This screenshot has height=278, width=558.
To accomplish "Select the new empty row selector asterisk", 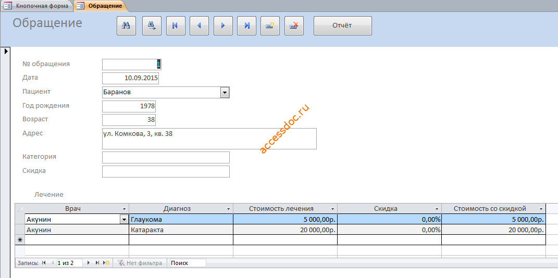I will 20,240.
